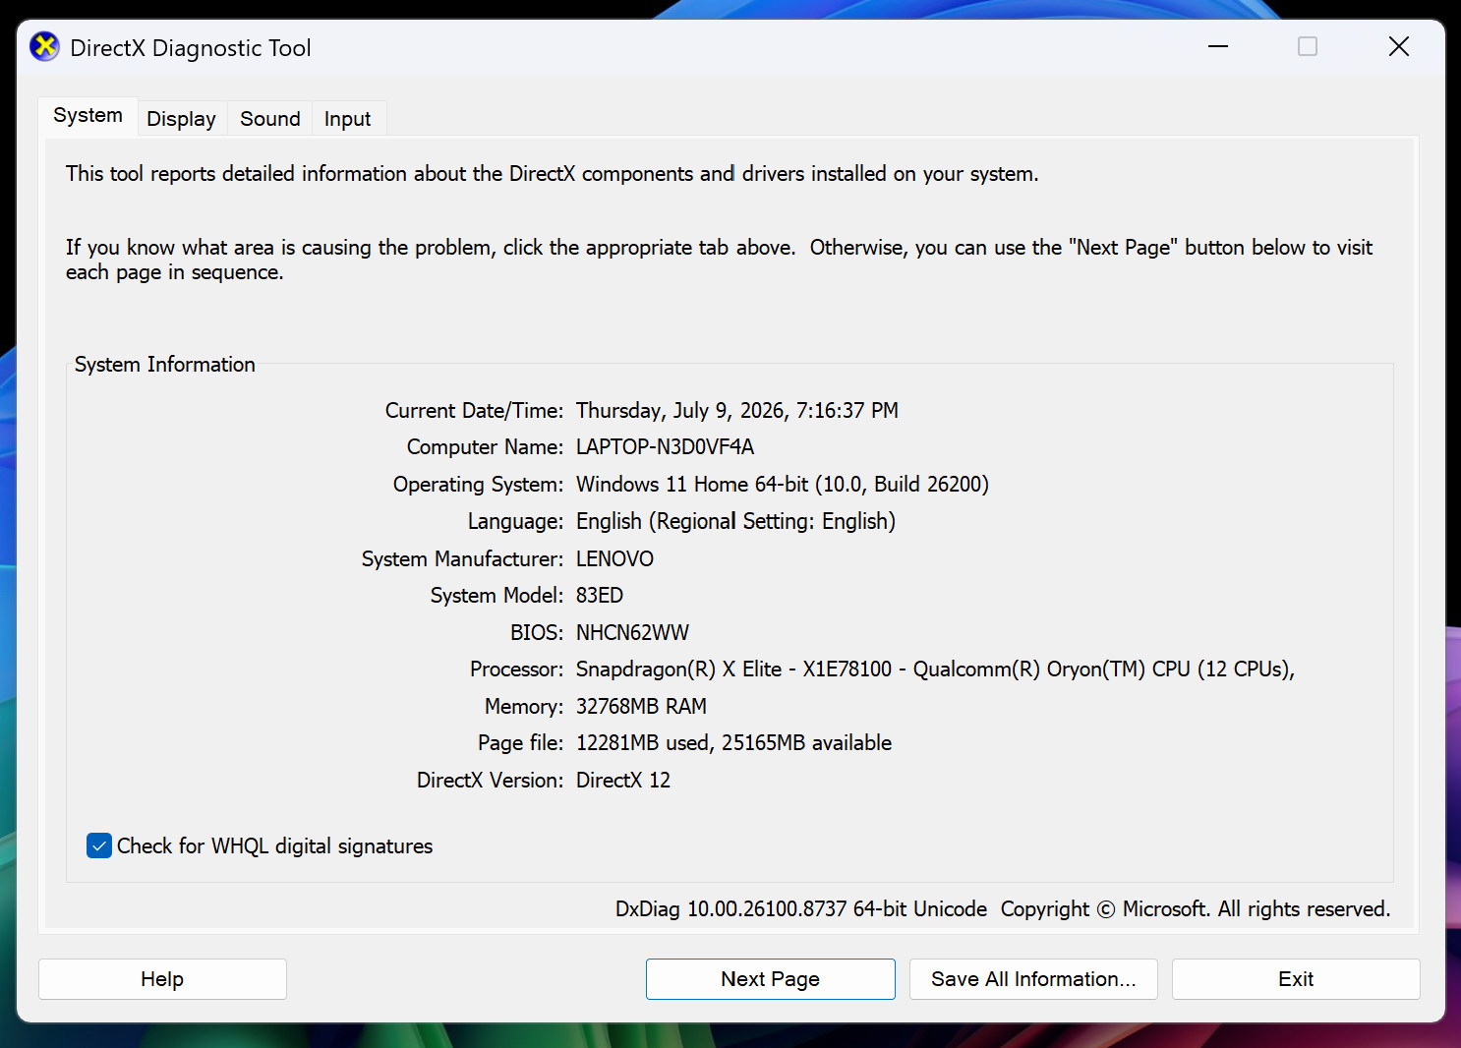Click the Current Date/Time label

[x=474, y=411]
